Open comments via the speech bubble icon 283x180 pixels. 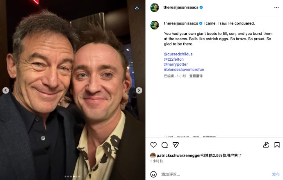pos(164,145)
